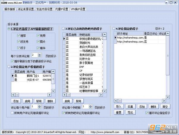
Task: Click 热吧 list scroll left arrow
Action: [65, 95]
